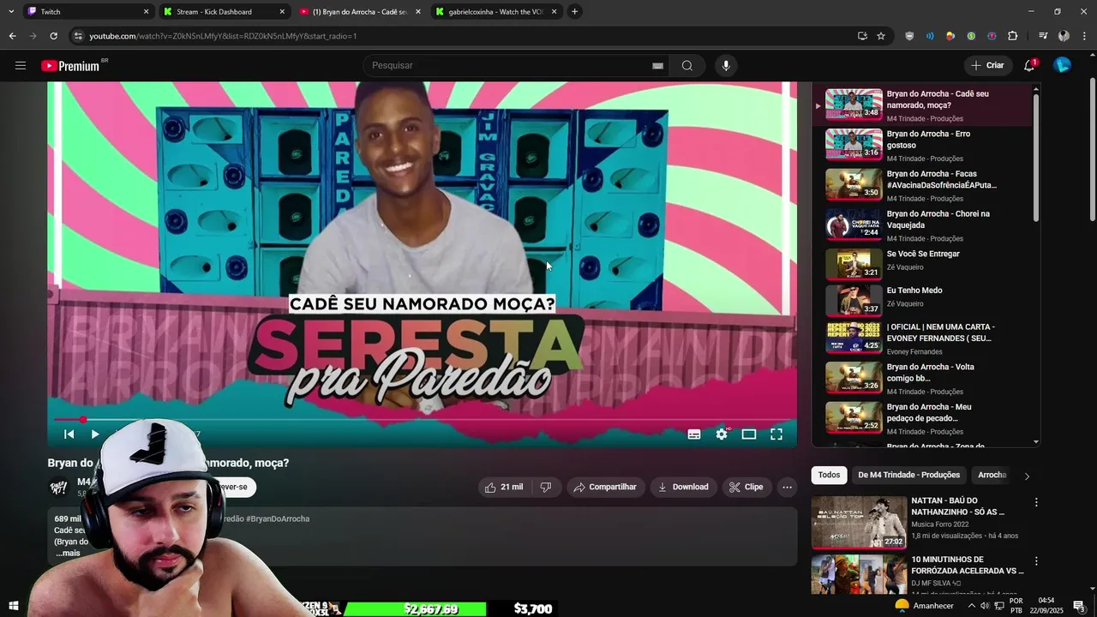This screenshot has height=617, width=1097.
Task: Seek on the video progress bar
Action: [422, 420]
